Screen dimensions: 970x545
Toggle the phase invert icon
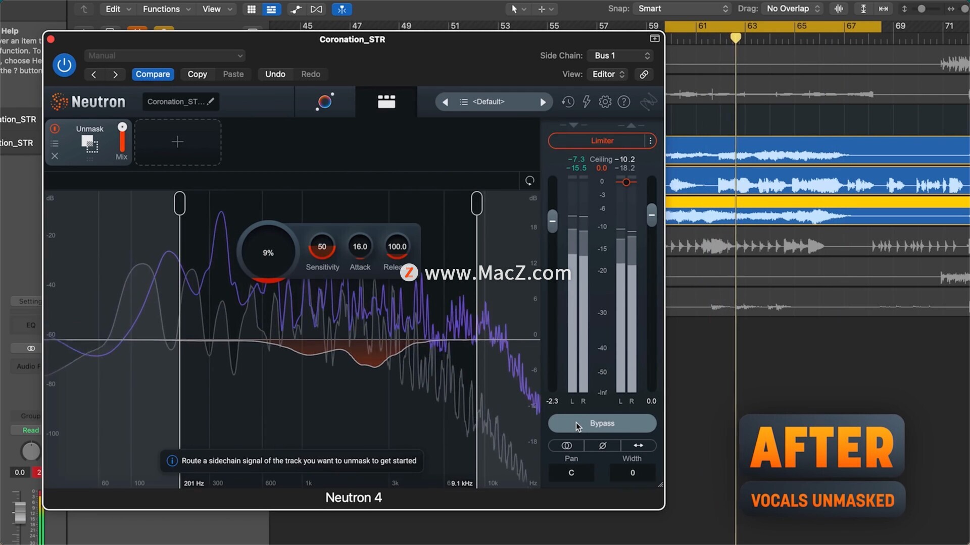[x=602, y=446]
